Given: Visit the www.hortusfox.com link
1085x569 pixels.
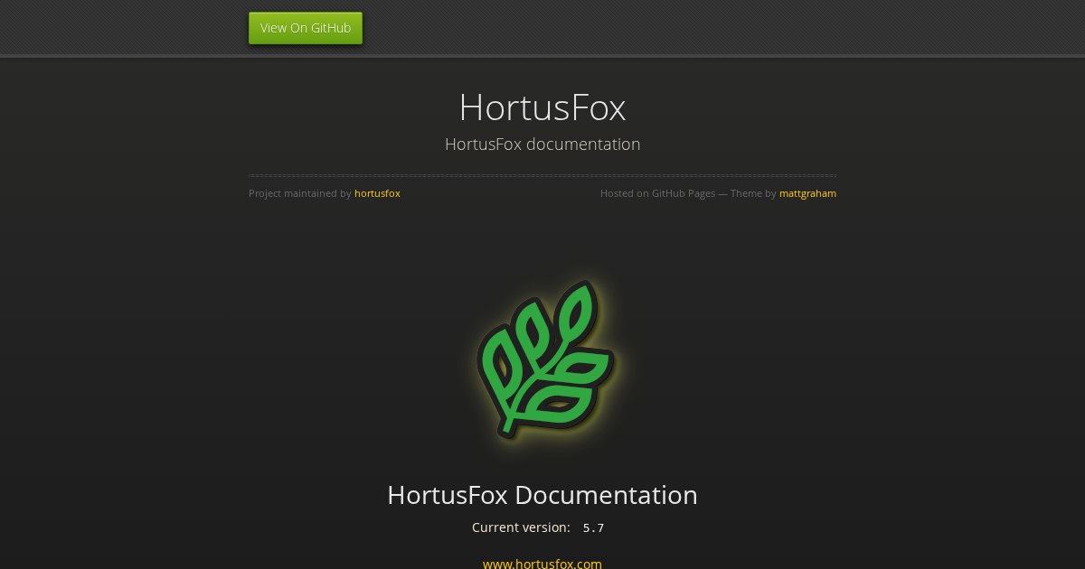Looking at the screenshot, I should click(x=542, y=564).
